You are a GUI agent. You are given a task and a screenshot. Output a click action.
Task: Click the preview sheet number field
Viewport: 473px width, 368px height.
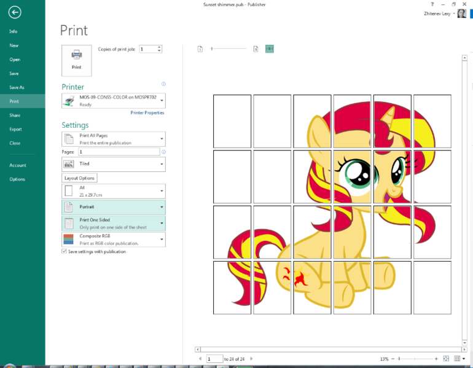[214, 359]
